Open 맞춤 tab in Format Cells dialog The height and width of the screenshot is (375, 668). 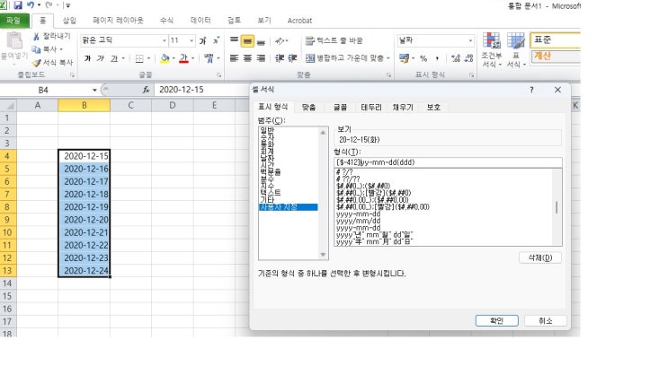[308, 107]
